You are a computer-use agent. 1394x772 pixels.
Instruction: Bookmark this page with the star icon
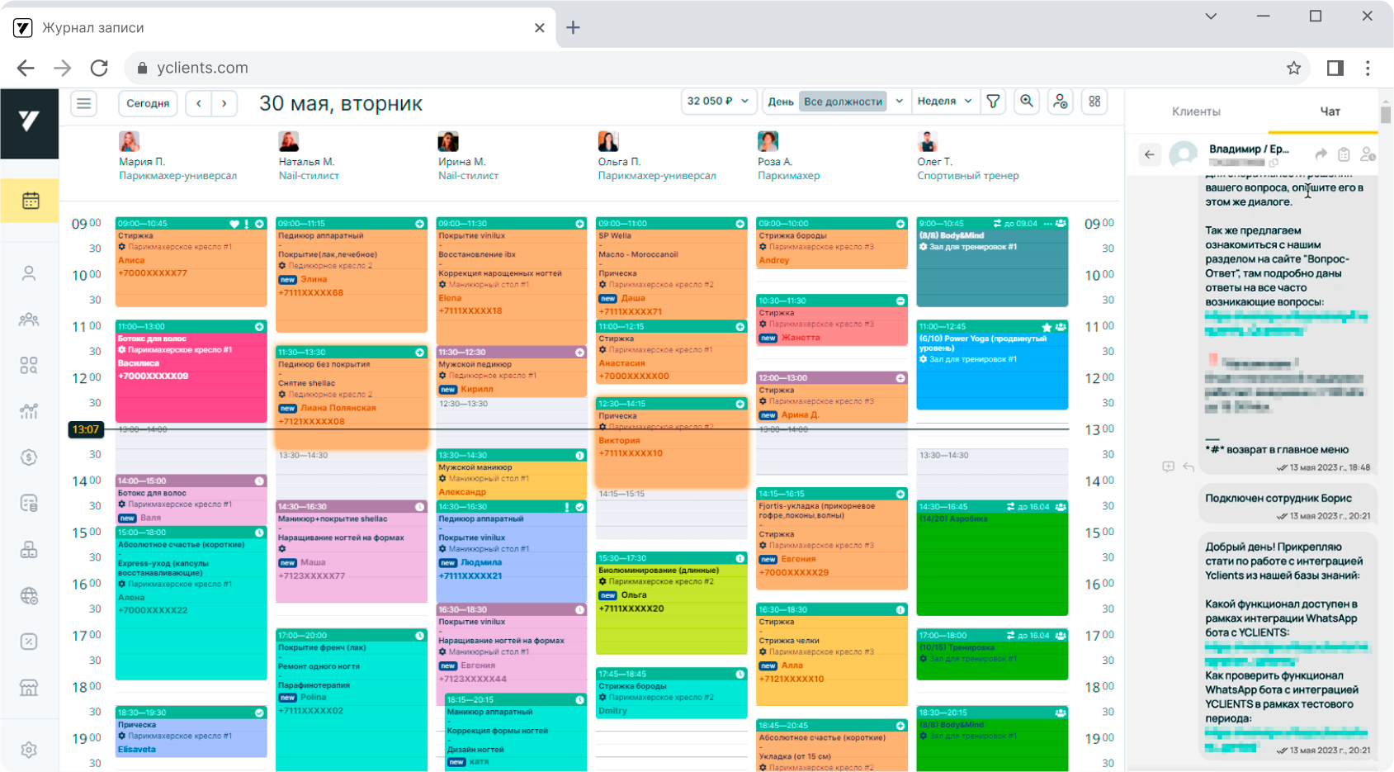coord(1293,68)
